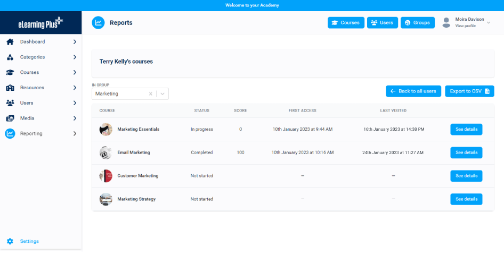This screenshot has height=255, width=504.
Task: Click the Courses graduation cap icon
Action: (10, 72)
